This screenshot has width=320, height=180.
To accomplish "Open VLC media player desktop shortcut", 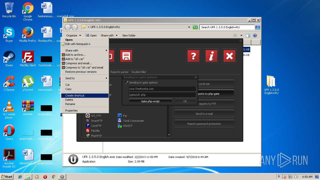I will coord(9,109).
